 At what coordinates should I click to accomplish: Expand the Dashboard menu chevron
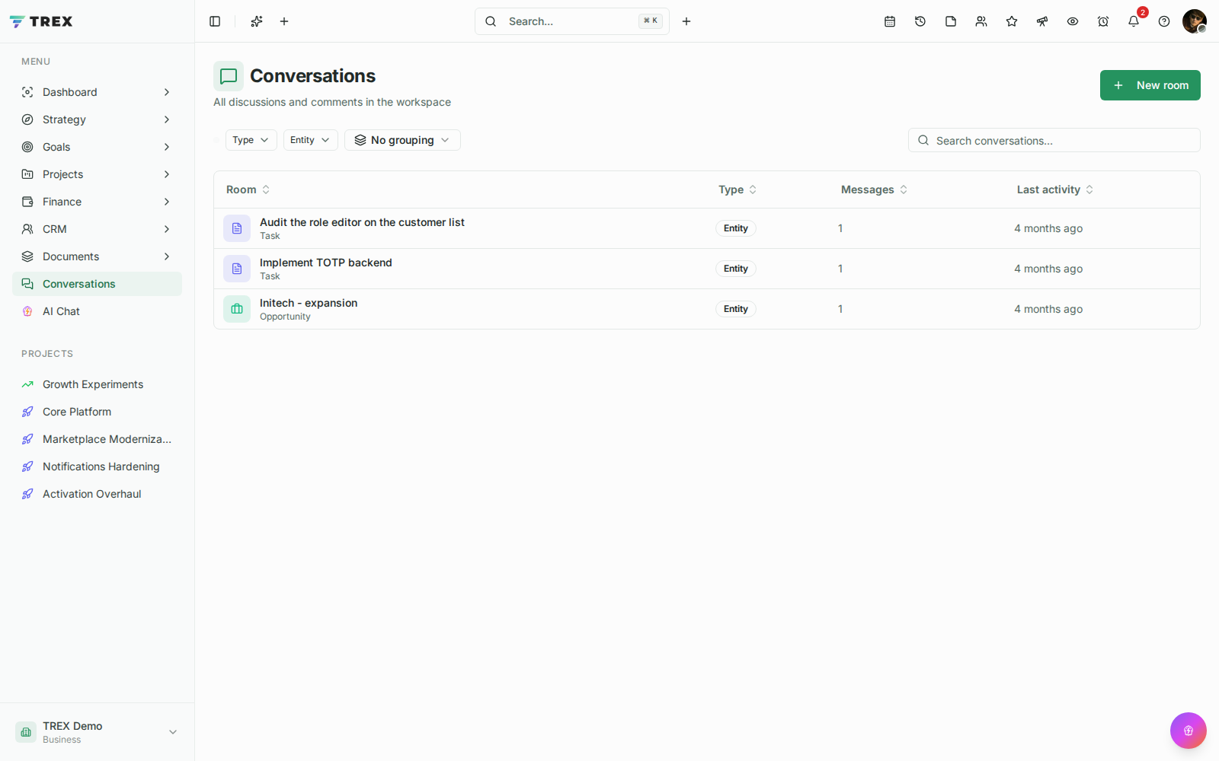(x=167, y=92)
